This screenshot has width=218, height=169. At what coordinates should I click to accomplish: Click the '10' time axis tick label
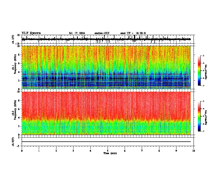(194, 151)
